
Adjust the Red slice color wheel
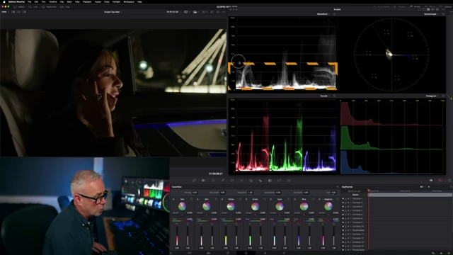click(x=182, y=206)
